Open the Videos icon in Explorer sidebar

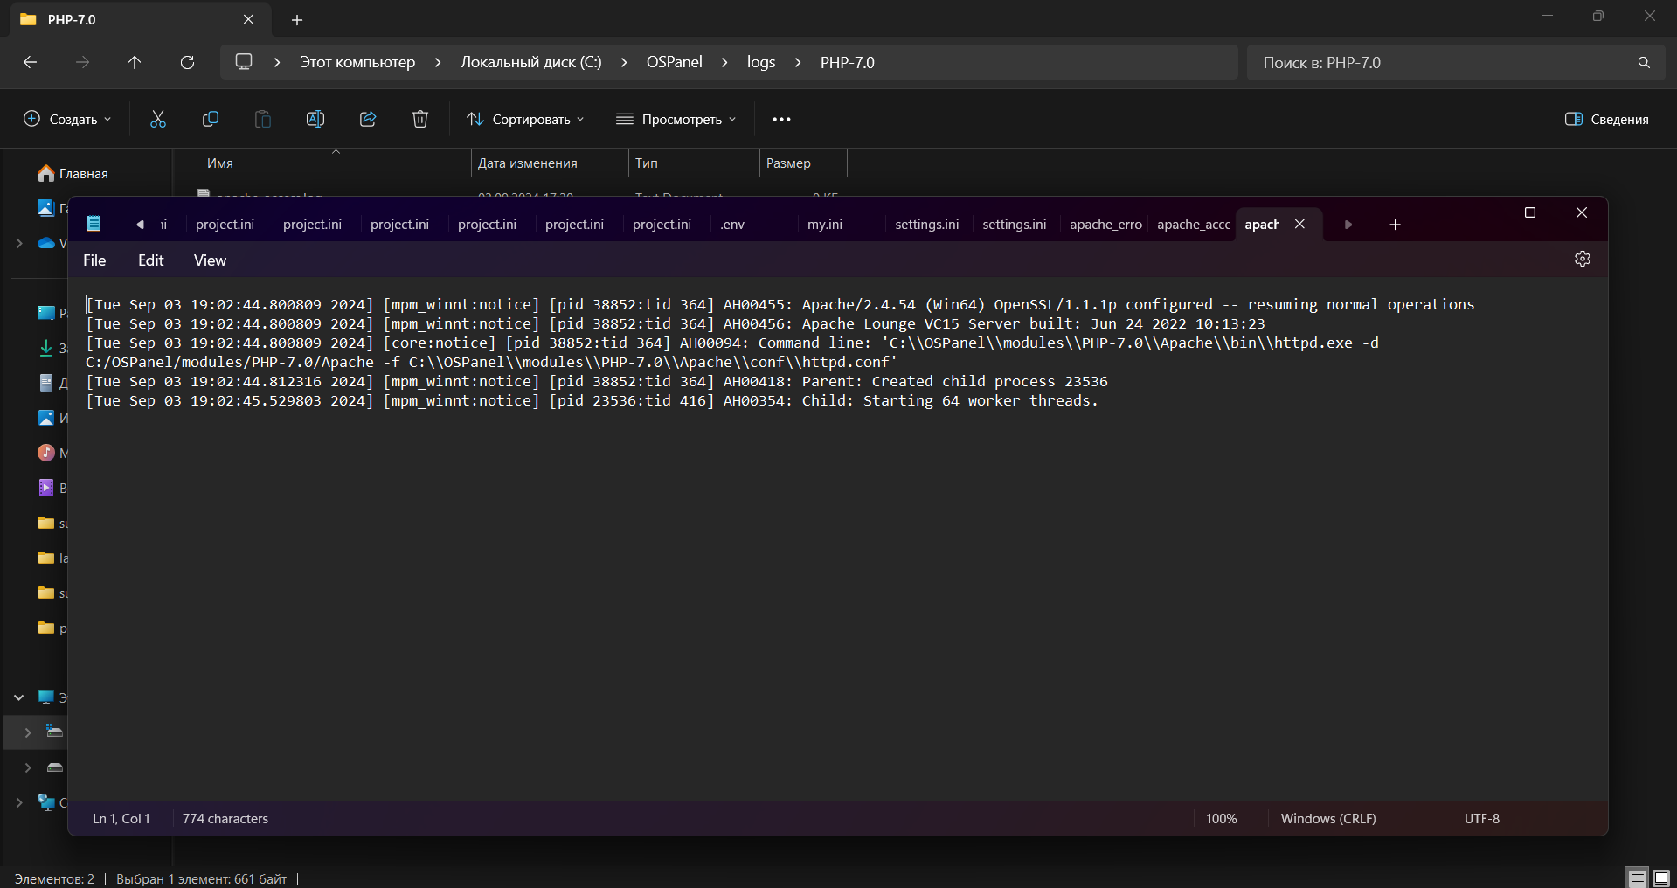coord(46,488)
